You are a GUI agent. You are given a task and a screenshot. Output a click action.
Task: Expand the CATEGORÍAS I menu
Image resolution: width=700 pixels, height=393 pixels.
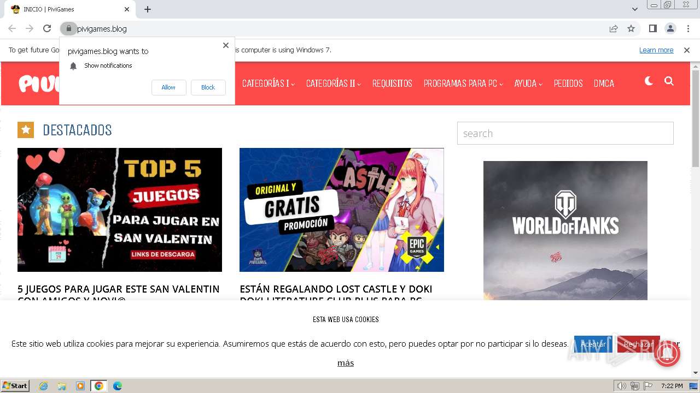269,84
